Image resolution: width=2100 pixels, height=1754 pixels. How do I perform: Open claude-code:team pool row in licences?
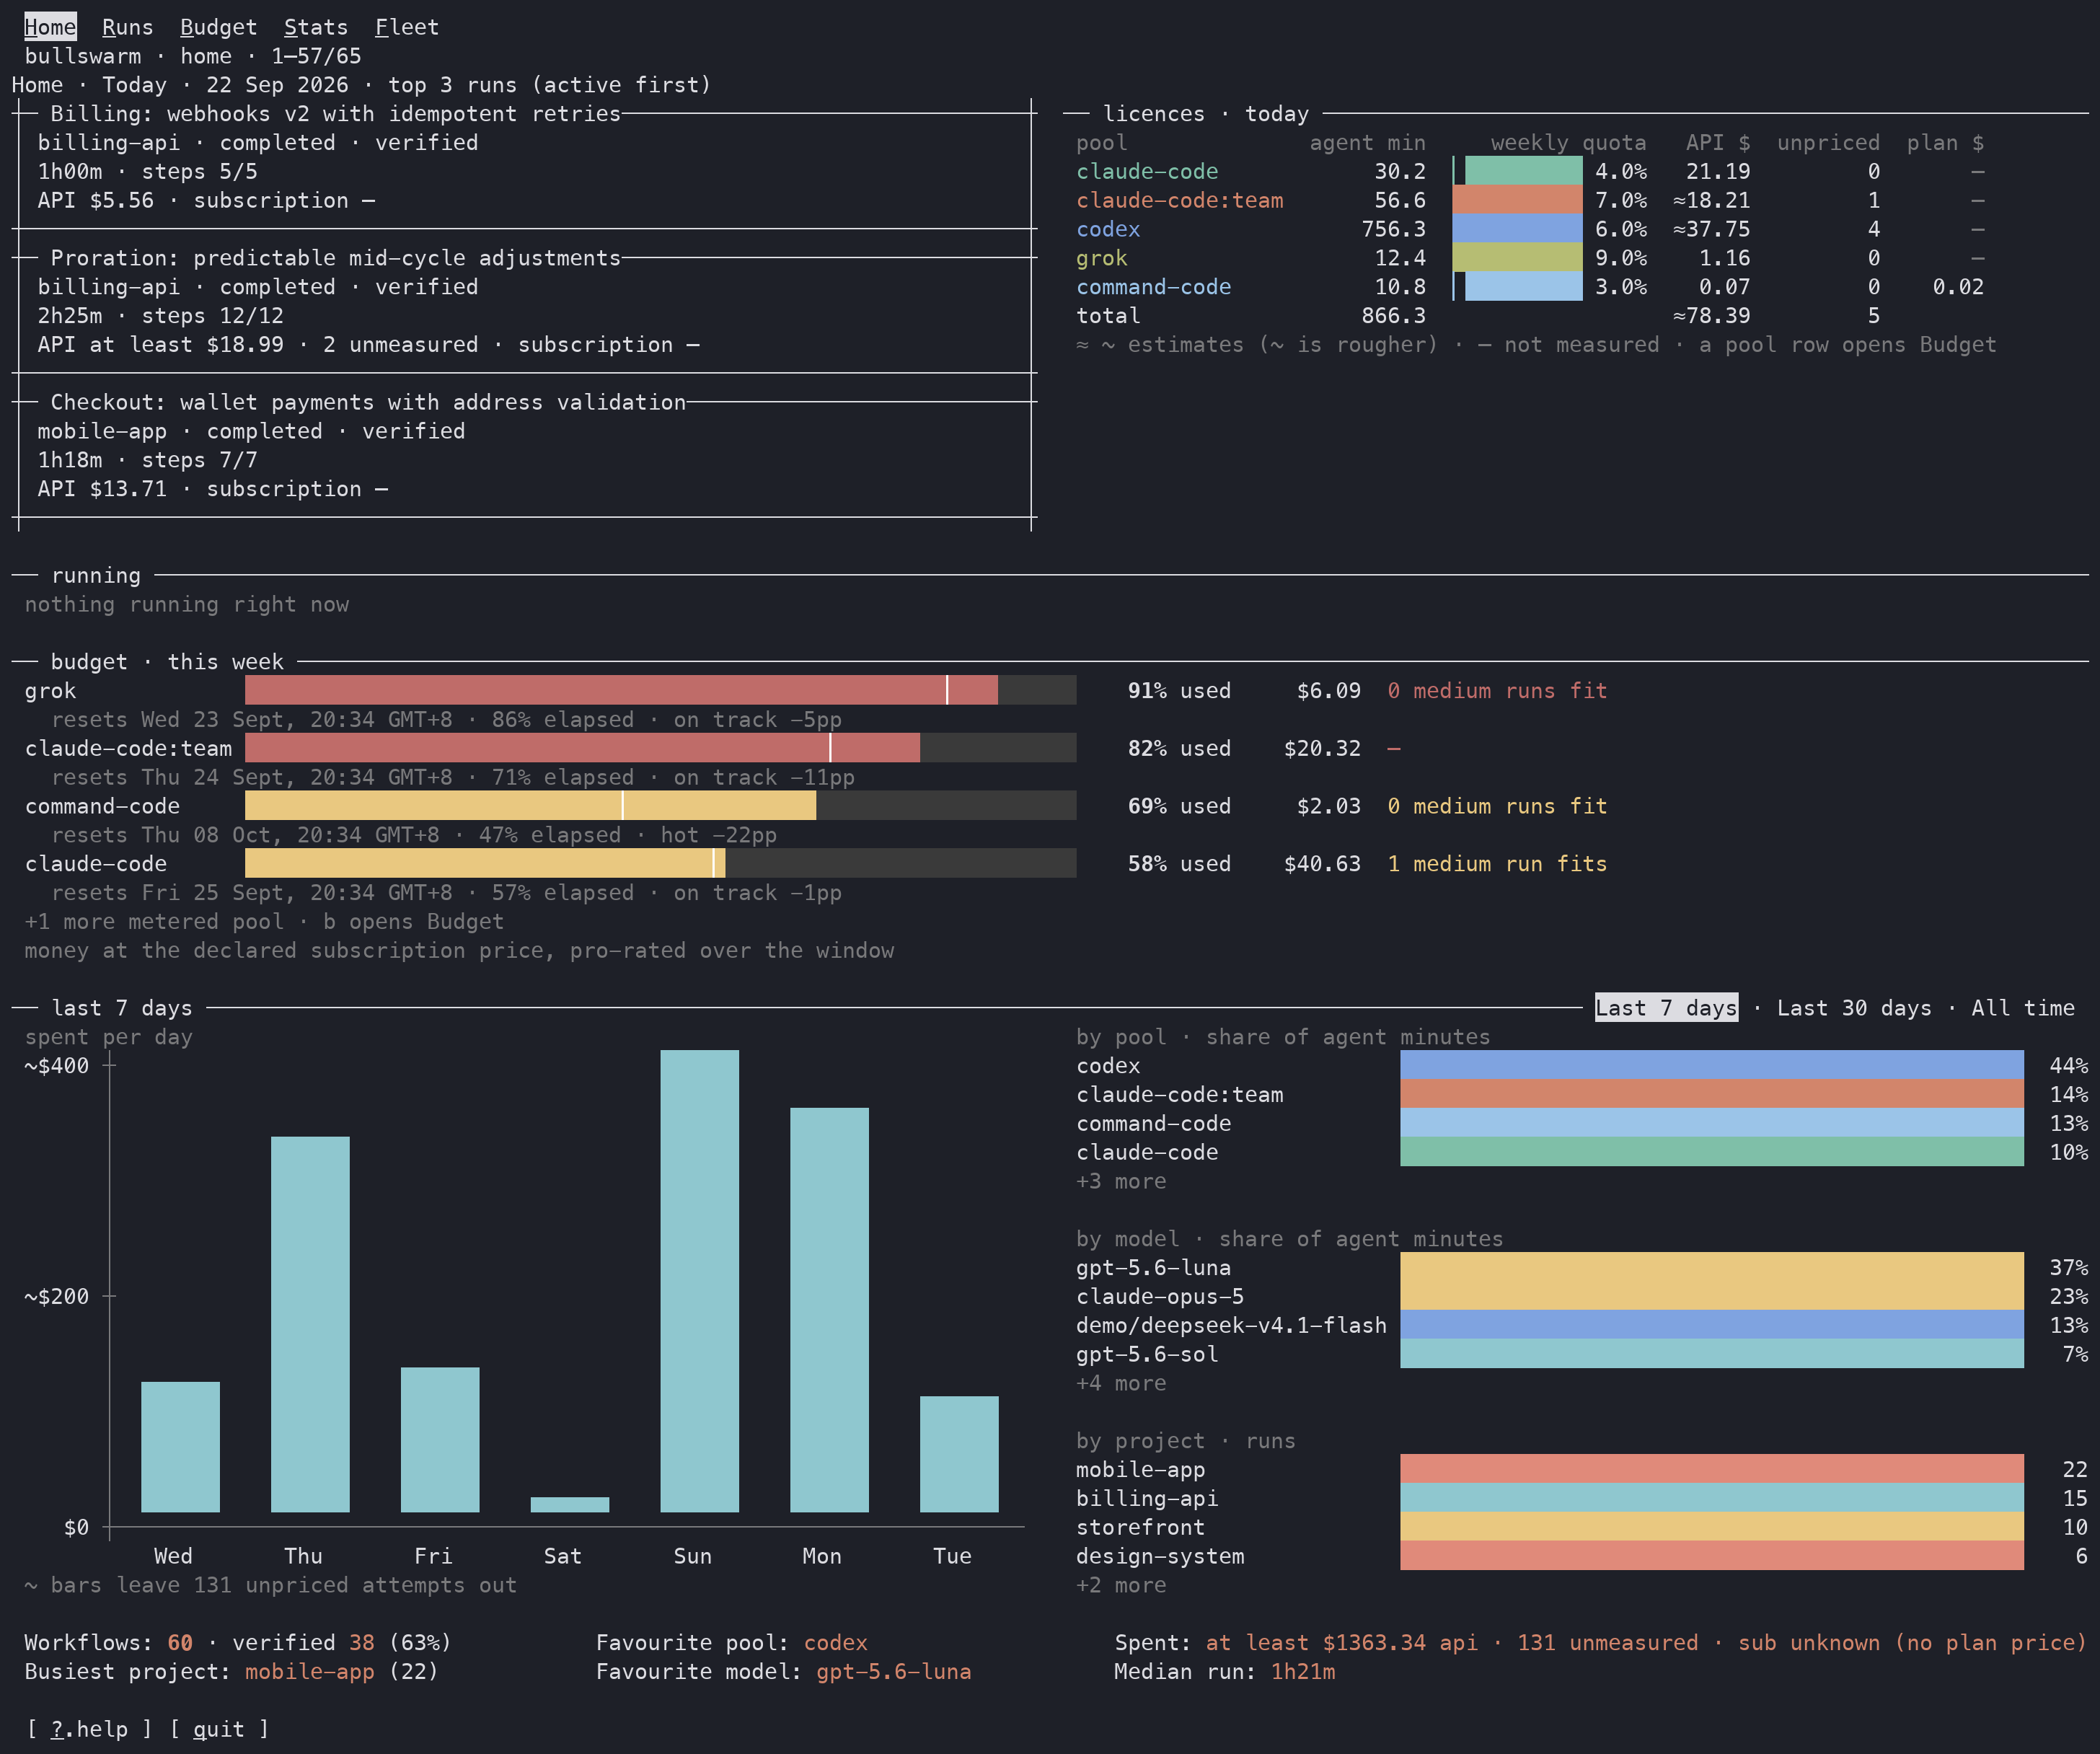[x=1530, y=200]
